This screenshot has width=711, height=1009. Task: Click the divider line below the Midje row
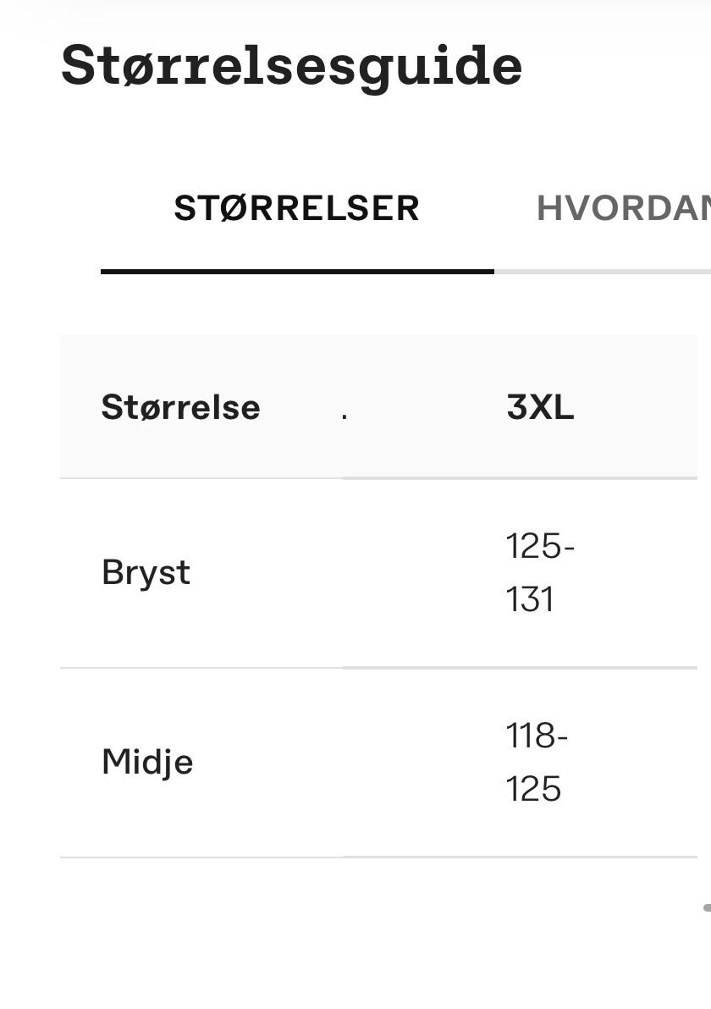(378, 857)
